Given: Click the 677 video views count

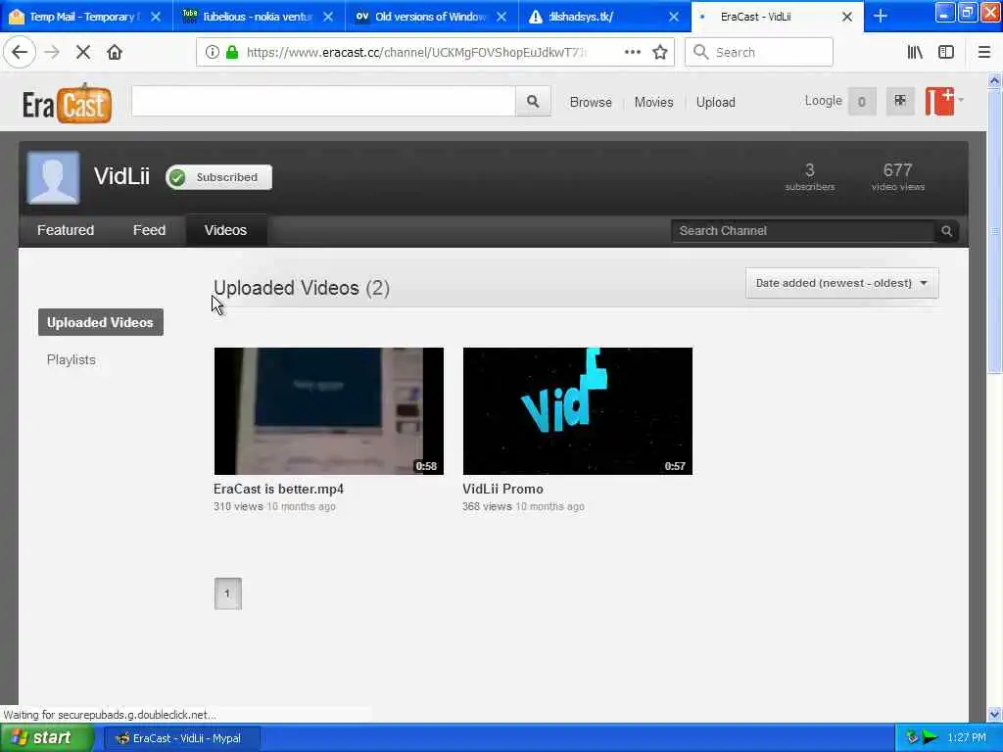Looking at the screenshot, I should [897, 170].
